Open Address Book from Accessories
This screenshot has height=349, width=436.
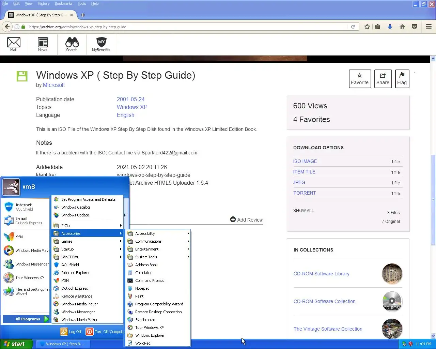(158, 265)
